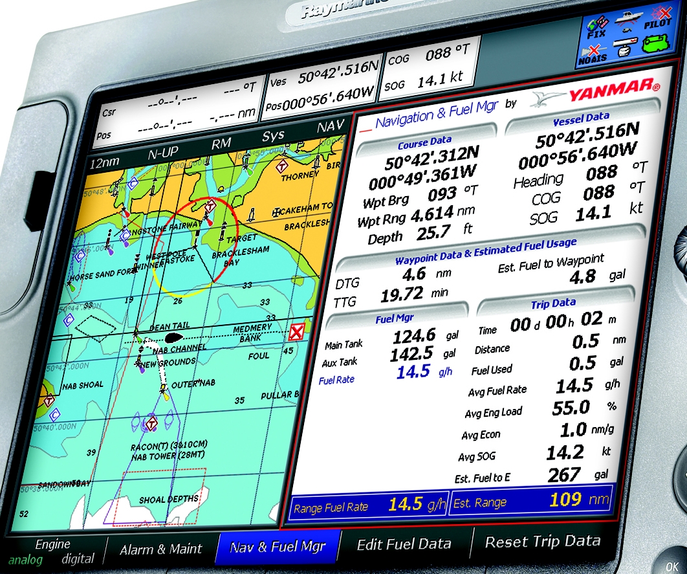
Task: Click the blue Fuel Rate 14.5 g/h value
Action: (x=424, y=372)
